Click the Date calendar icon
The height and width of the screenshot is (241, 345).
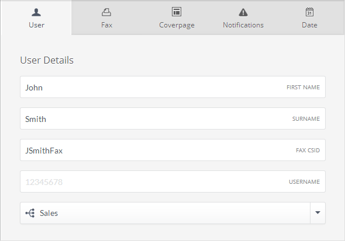click(309, 12)
